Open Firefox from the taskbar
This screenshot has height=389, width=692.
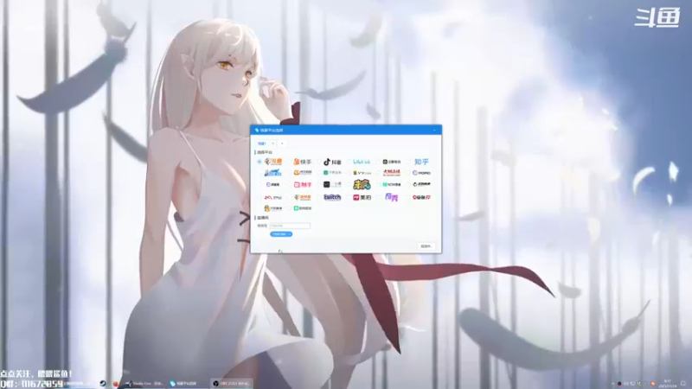pyautogui.click(x=116, y=383)
